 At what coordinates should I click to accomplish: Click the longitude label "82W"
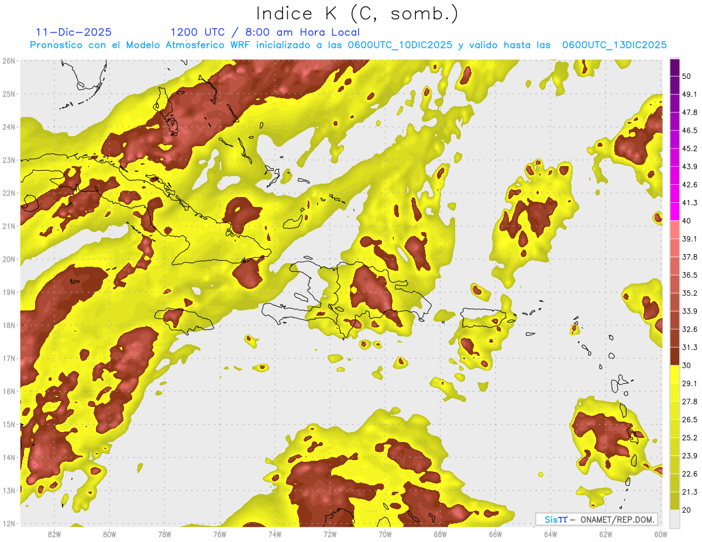pyautogui.click(x=54, y=534)
